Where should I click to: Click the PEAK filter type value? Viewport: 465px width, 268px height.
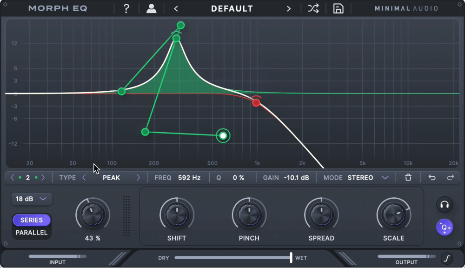pyautogui.click(x=111, y=177)
